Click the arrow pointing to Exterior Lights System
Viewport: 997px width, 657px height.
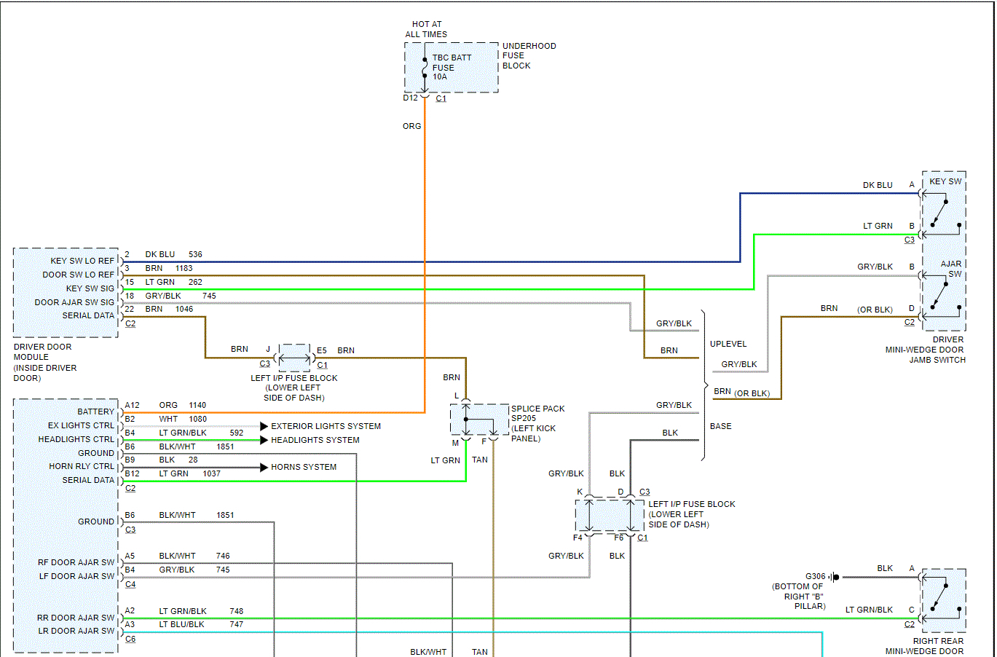tap(264, 426)
